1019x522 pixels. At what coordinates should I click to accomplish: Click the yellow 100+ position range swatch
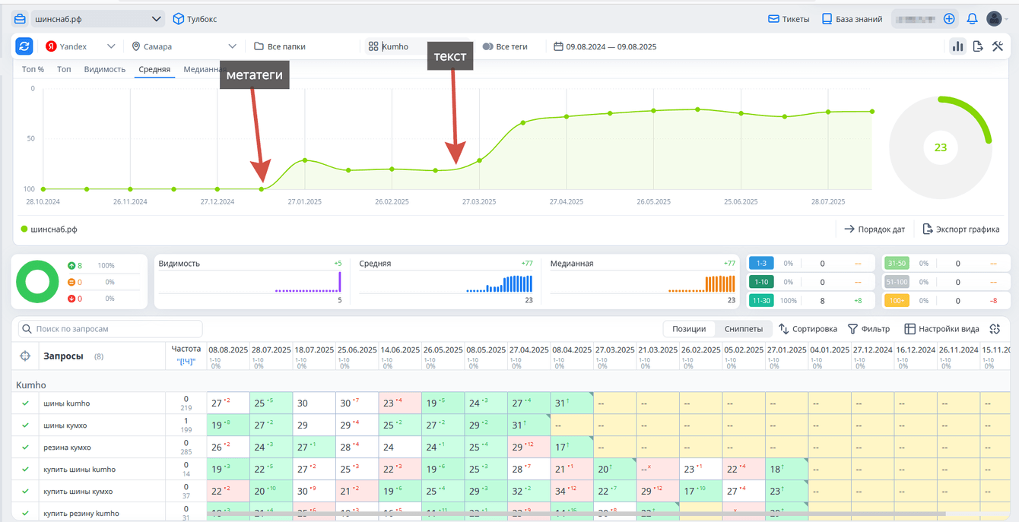897,300
